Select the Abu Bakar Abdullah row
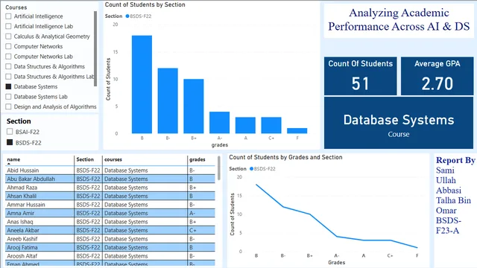This screenshot has height=268, width=477. point(110,179)
